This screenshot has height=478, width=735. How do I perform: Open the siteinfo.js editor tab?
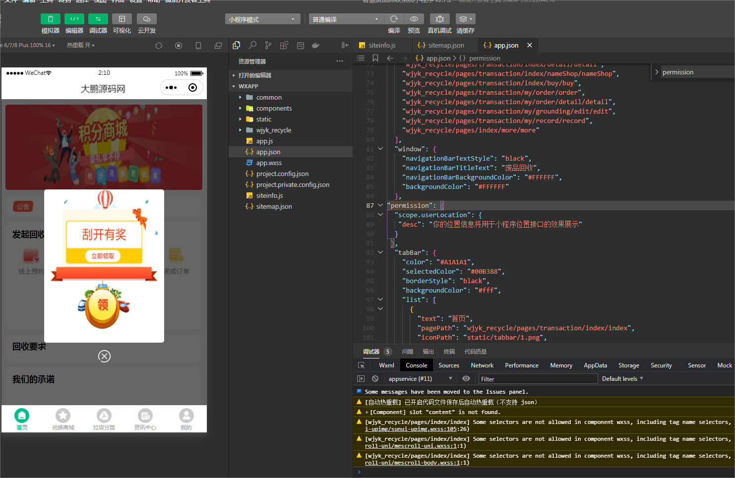[382, 45]
